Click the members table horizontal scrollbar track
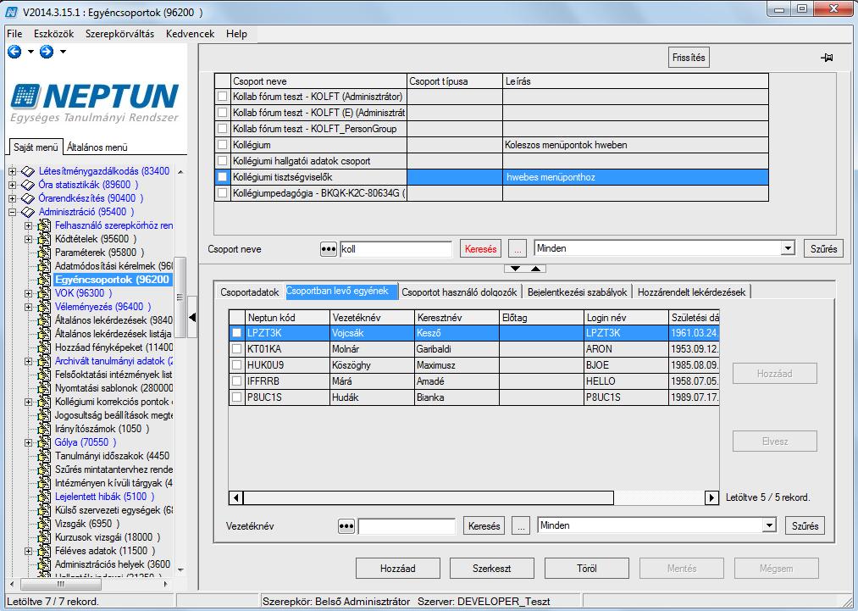Image resolution: width=858 pixels, height=611 pixels. tap(659, 497)
